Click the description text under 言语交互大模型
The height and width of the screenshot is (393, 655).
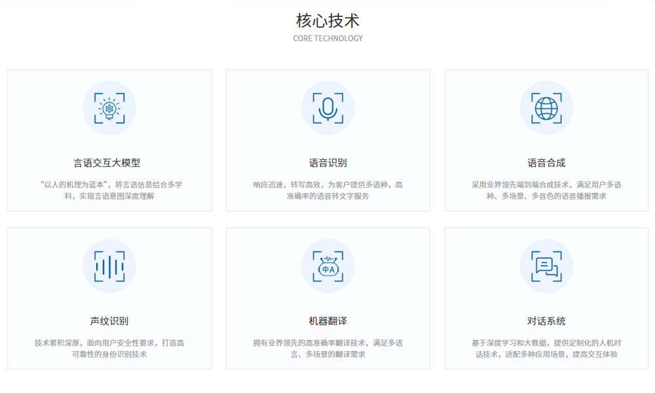(109, 190)
